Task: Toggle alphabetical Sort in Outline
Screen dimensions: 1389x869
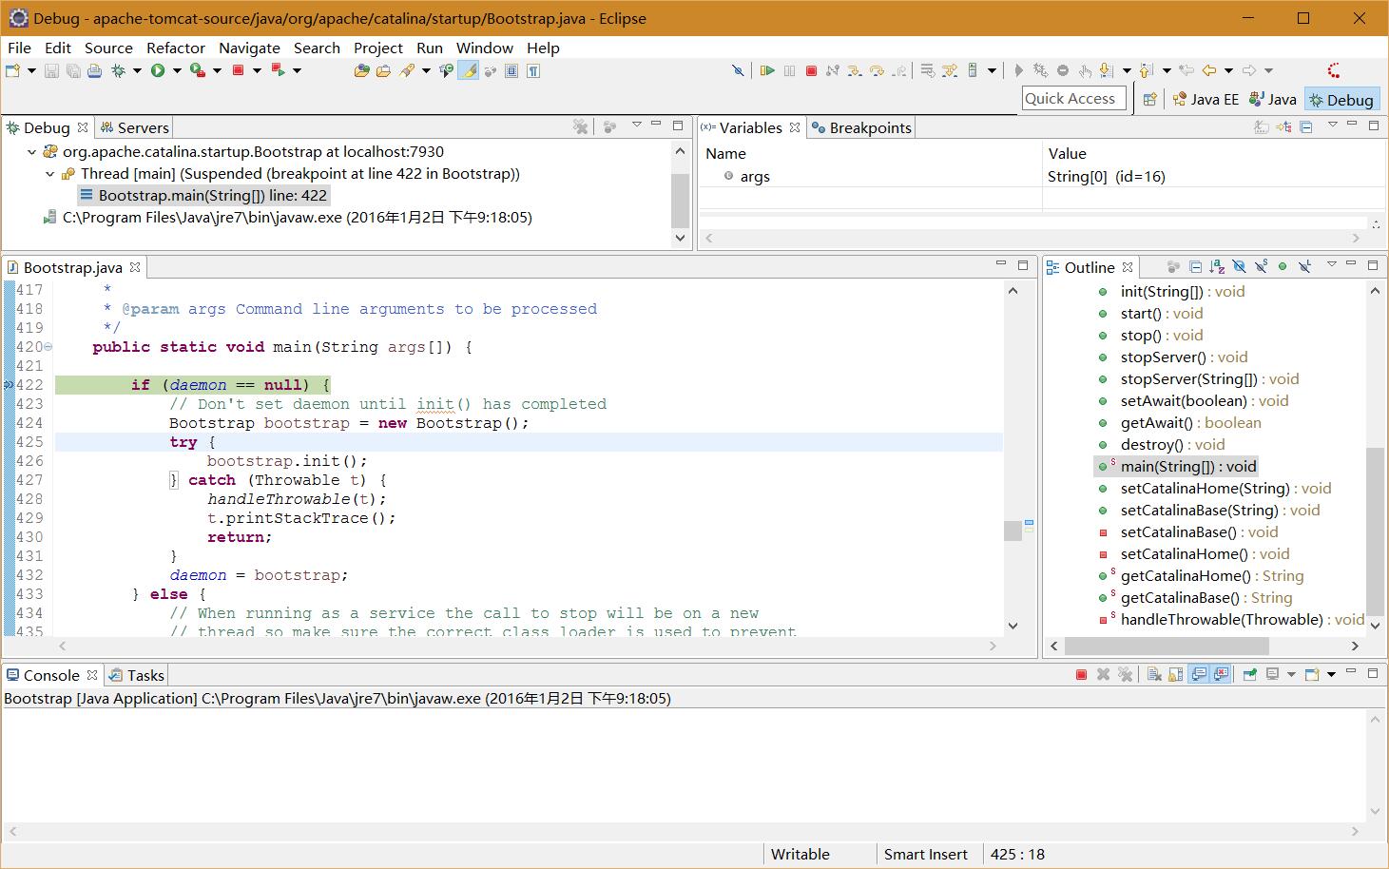Action: (x=1217, y=267)
